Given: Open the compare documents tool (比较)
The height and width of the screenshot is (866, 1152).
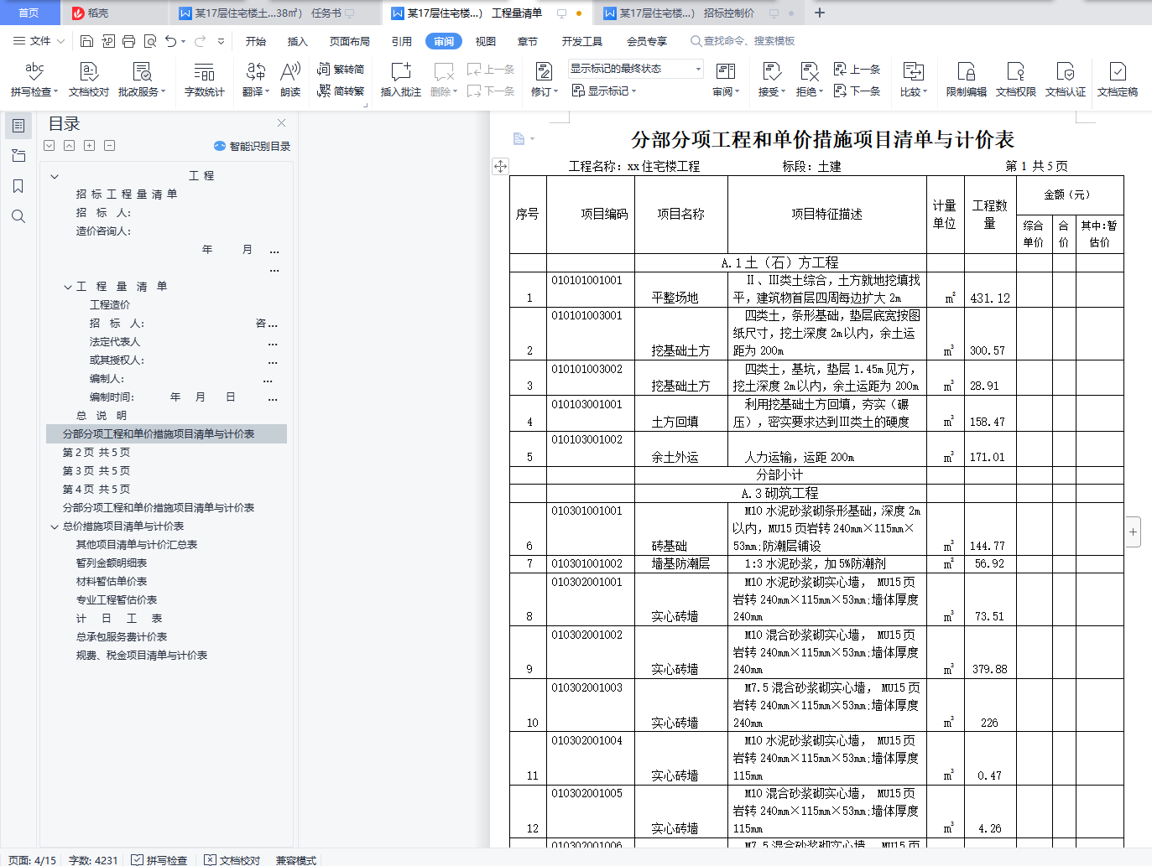Looking at the screenshot, I should pyautogui.click(x=914, y=80).
